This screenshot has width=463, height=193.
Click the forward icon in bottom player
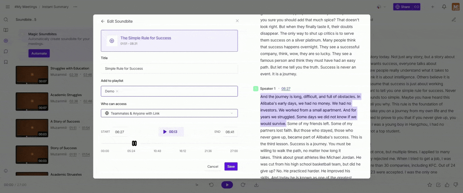tap(243, 185)
